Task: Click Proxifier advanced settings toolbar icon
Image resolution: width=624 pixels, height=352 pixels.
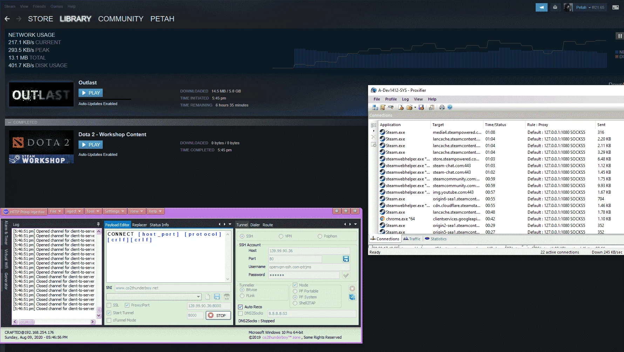Action: point(432,108)
